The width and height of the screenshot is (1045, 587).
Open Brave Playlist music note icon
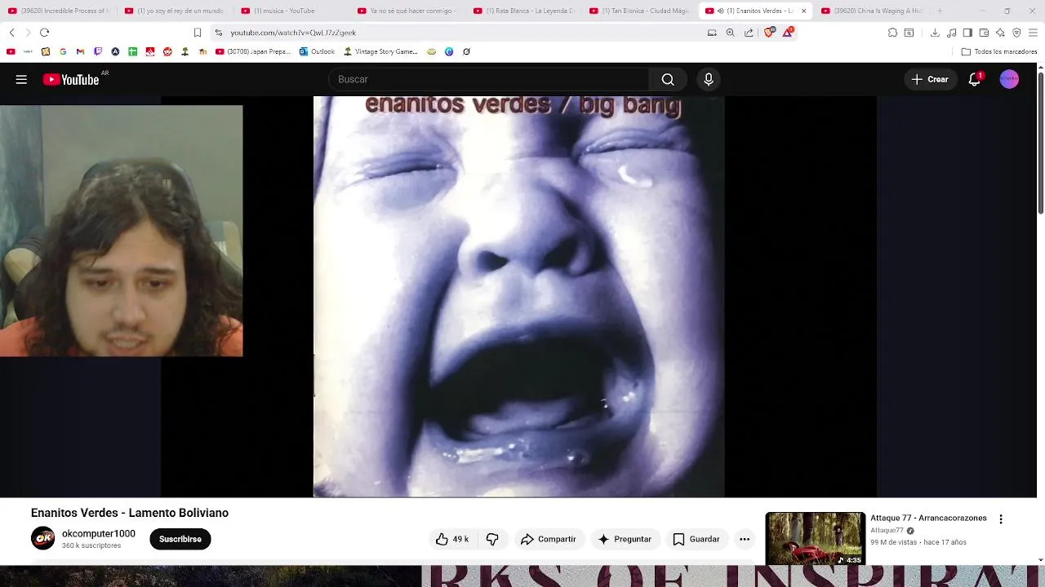tap(951, 33)
